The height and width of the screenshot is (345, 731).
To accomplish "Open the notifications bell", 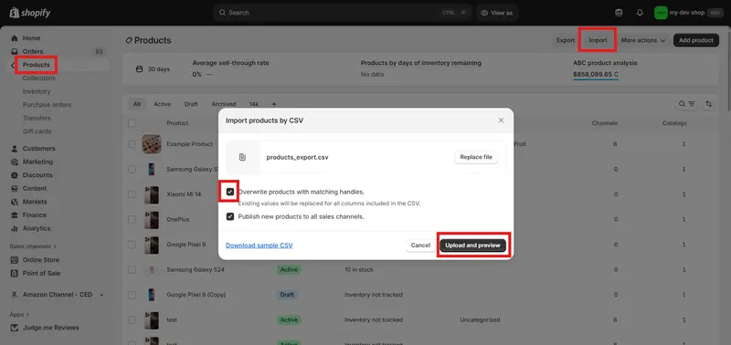I will (640, 13).
